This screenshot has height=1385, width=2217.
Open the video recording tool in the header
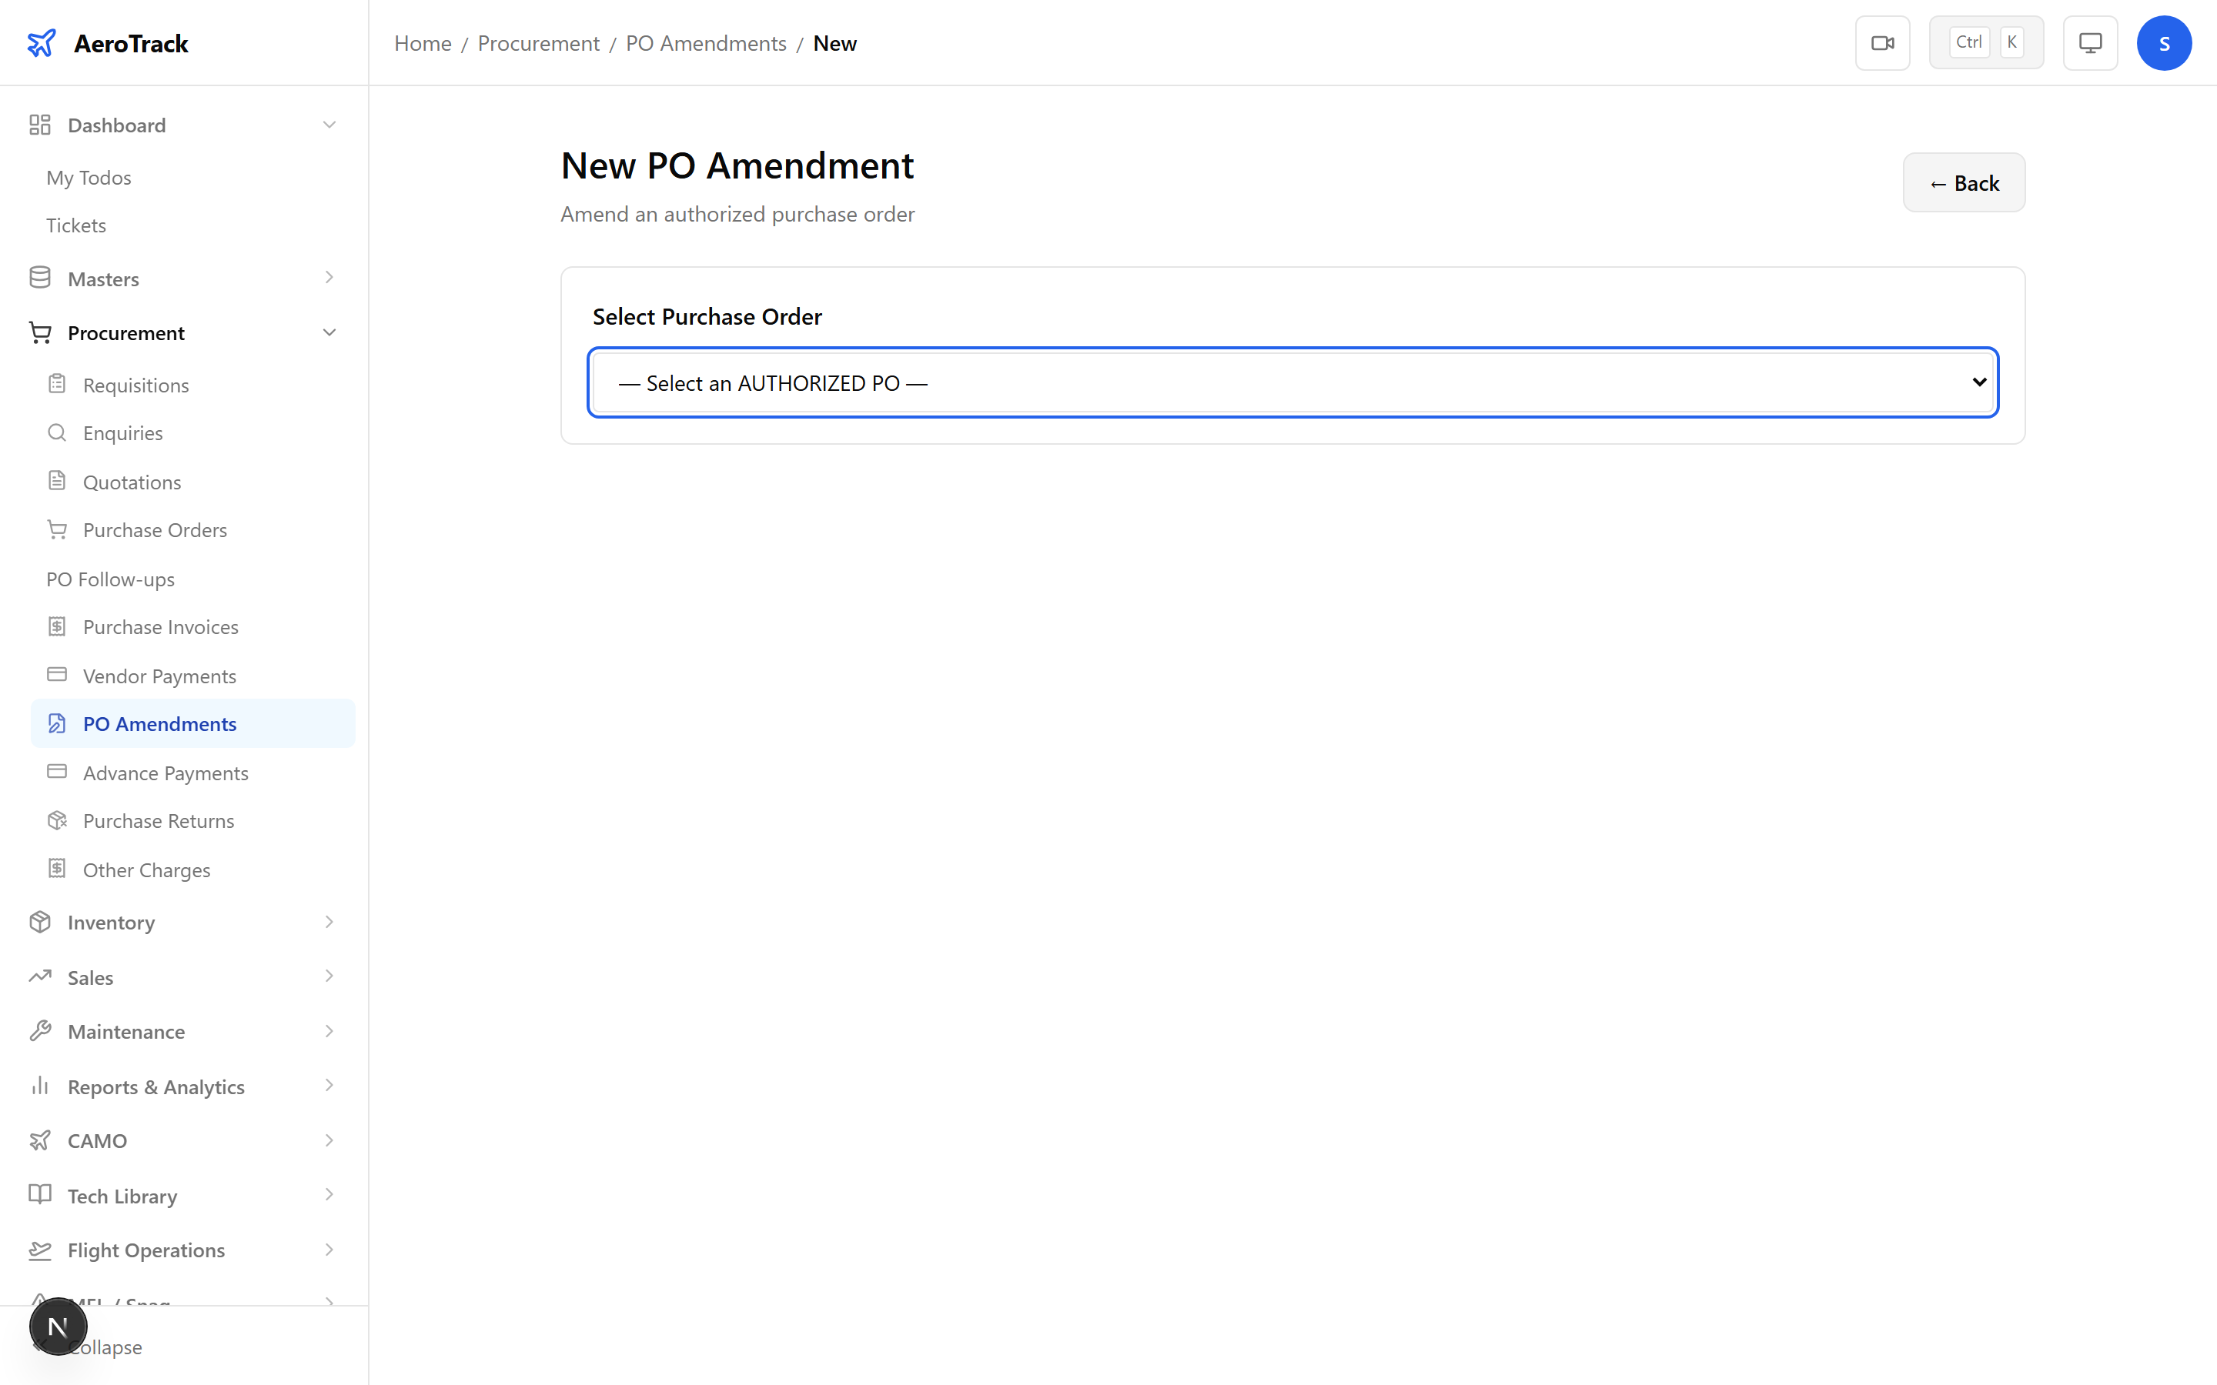tap(1883, 42)
